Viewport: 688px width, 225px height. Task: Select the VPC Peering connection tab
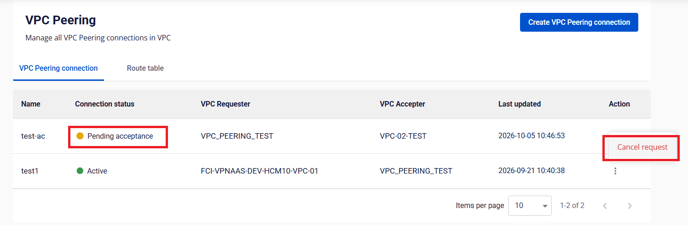[58, 68]
